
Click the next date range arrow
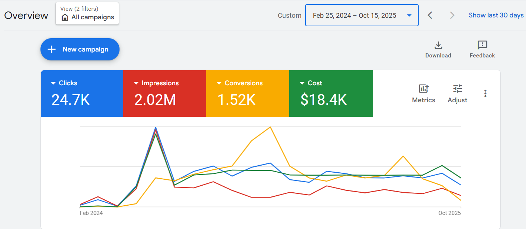[x=452, y=15]
